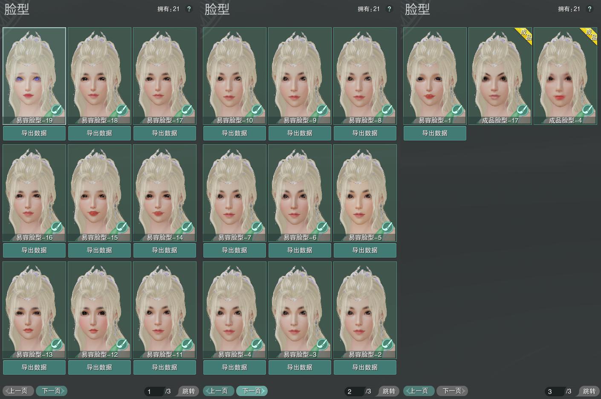Export data for 易容脸型-18
This screenshot has width=601, height=399.
click(100, 133)
